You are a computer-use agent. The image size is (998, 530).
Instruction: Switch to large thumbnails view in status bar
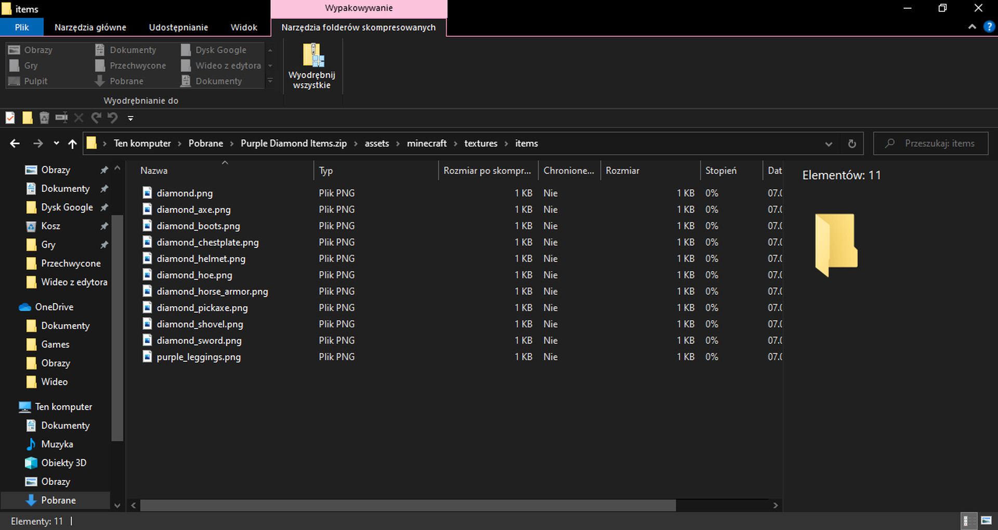coord(986,521)
